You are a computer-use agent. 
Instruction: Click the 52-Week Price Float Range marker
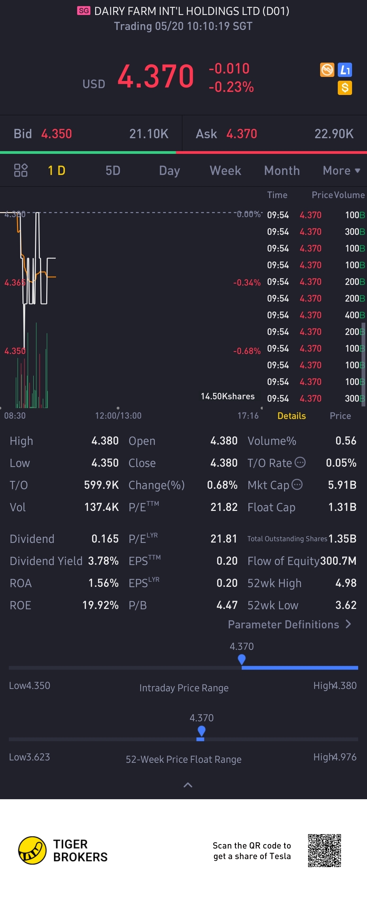click(x=201, y=731)
